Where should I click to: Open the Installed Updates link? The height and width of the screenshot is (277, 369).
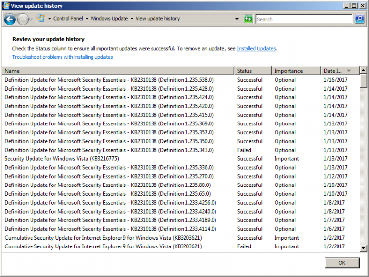[256, 49]
